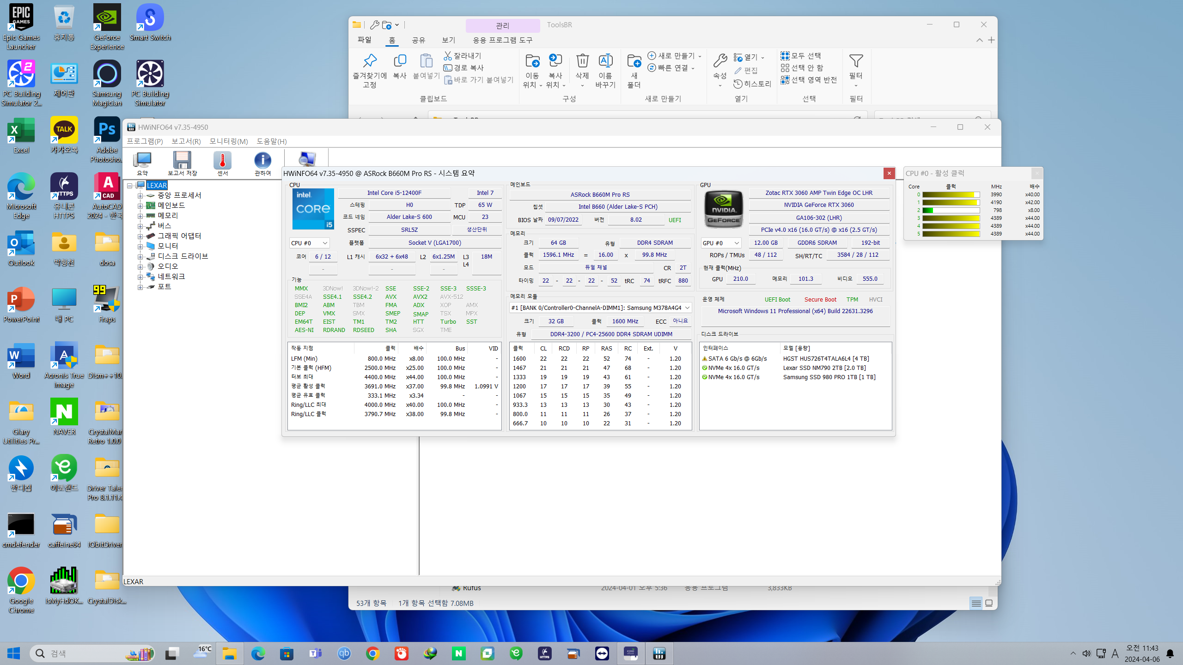Open the Google Chrome desktop icon
Image resolution: width=1183 pixels, height=665 pixels.
point(21,591)
